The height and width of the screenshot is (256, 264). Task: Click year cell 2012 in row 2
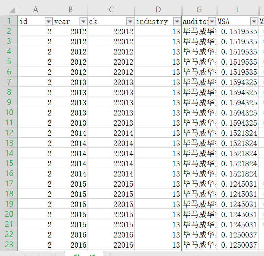tap(70, 32)
